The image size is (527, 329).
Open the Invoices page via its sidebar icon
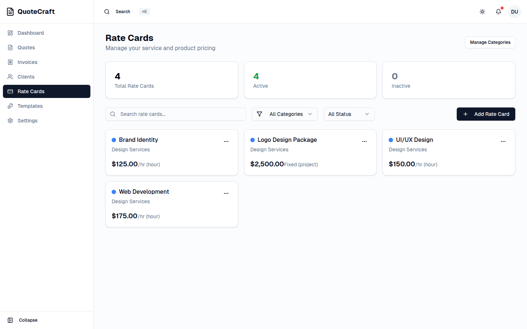[x=10, y=62]
